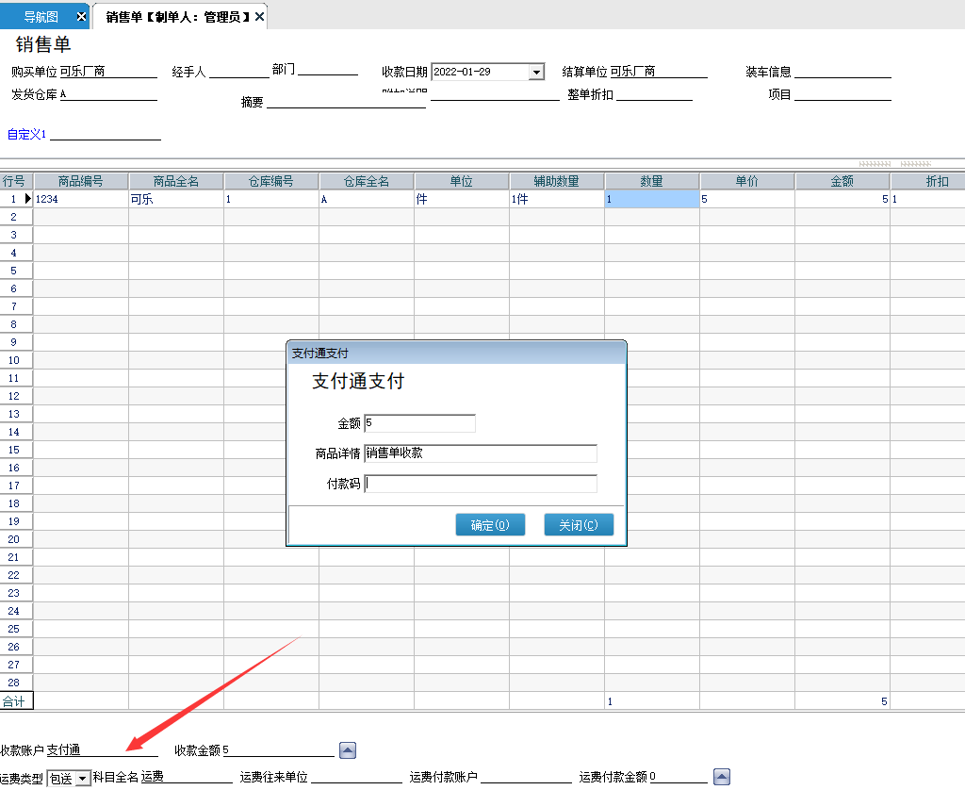The image size is (965, 790).
Task: Click the 合计 row header at grid bottom
Action: pyautogui.click(x=16, y=700)
